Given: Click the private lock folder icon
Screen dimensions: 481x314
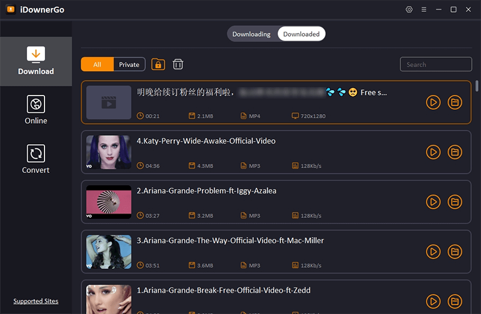Looking at the screenshot, I should pyautogui.click(x=158, y=64).
